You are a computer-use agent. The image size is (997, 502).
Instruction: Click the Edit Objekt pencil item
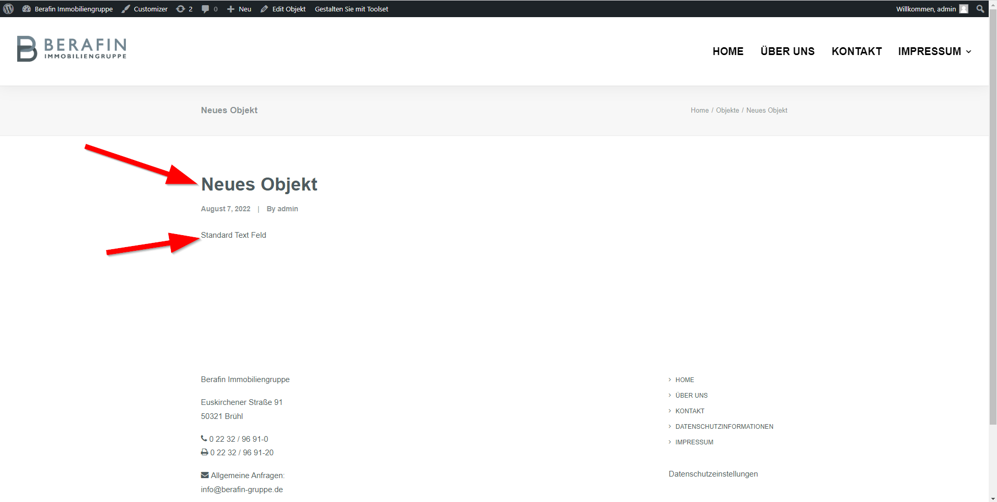(283, 9)
